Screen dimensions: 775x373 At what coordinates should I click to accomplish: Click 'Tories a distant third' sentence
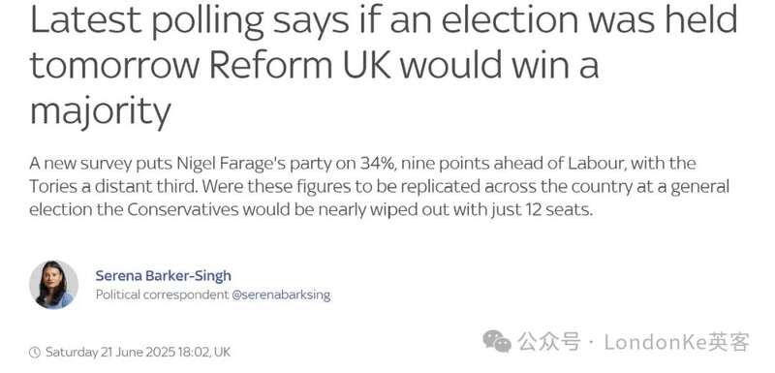[114, 187]
